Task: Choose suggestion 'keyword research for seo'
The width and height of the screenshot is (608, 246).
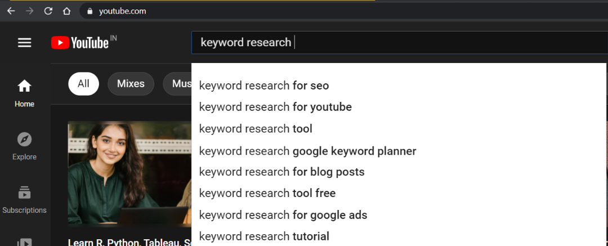Action: coord(264,86)
